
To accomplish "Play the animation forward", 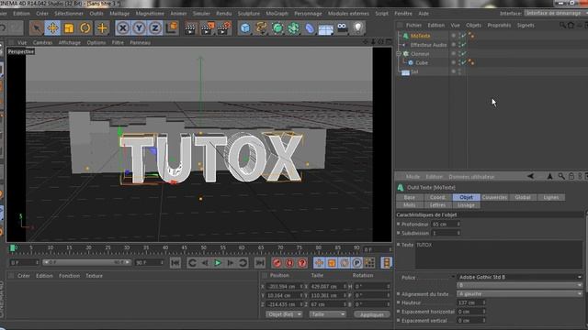I will pos(218,263).
